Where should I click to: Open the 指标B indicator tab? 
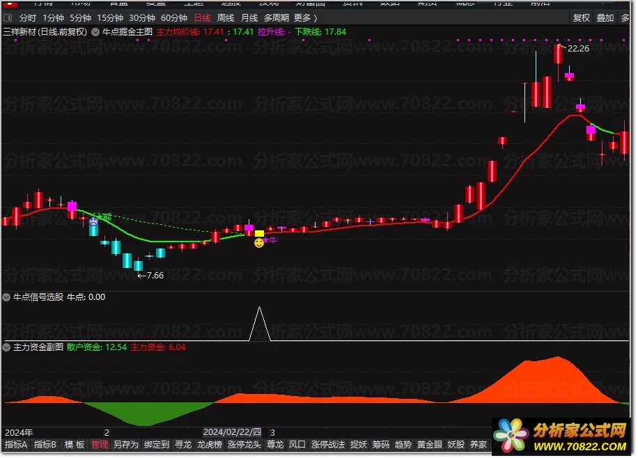[x=45, y=445]
